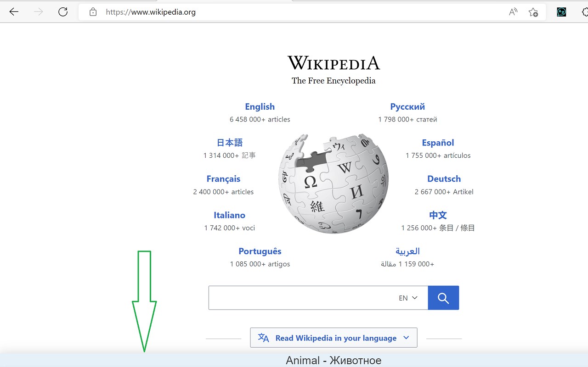Image resolution: width=588 pixels, height=367 pixels.
Task: Open the Português Wikipedia link
Action: pos(260,251)
